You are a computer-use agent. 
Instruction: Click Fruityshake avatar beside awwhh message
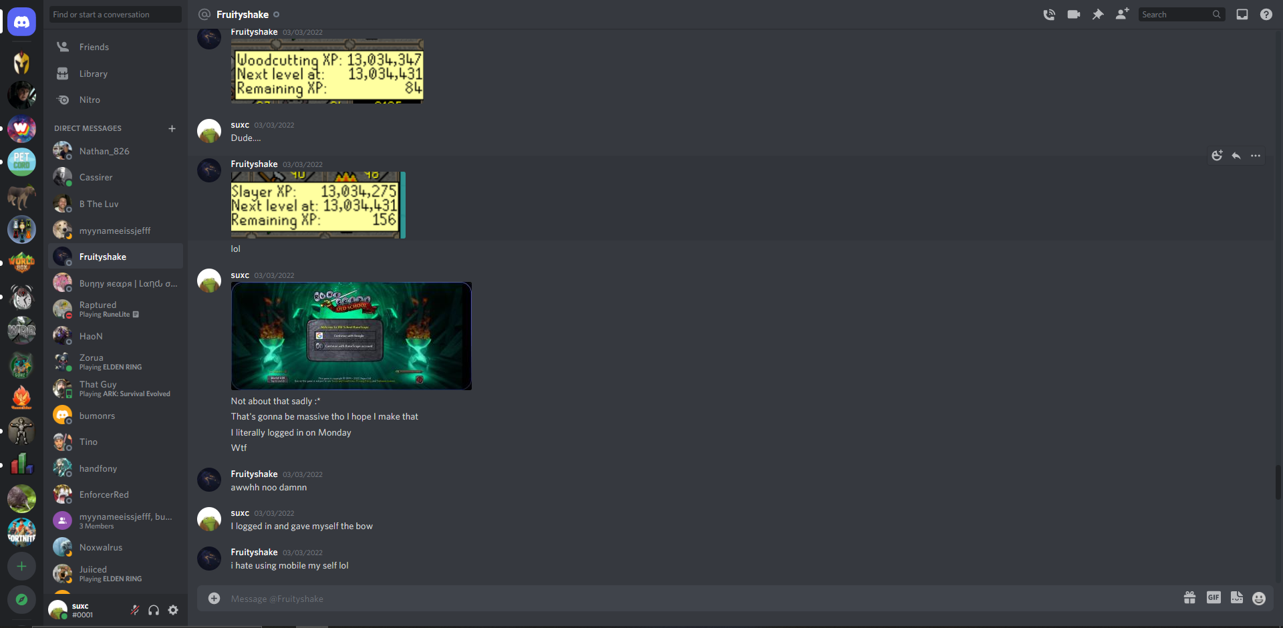point(209,480)
